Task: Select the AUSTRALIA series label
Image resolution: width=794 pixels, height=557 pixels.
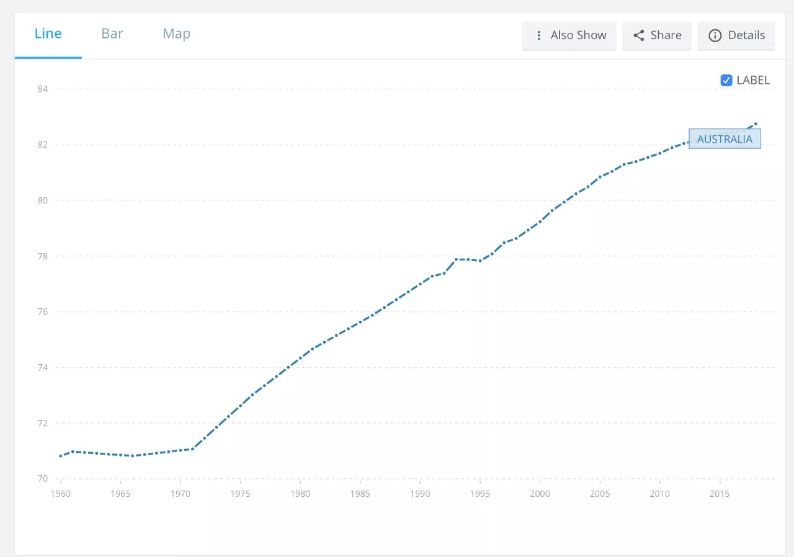Action: pyautogui.click(x=725, y=139)
